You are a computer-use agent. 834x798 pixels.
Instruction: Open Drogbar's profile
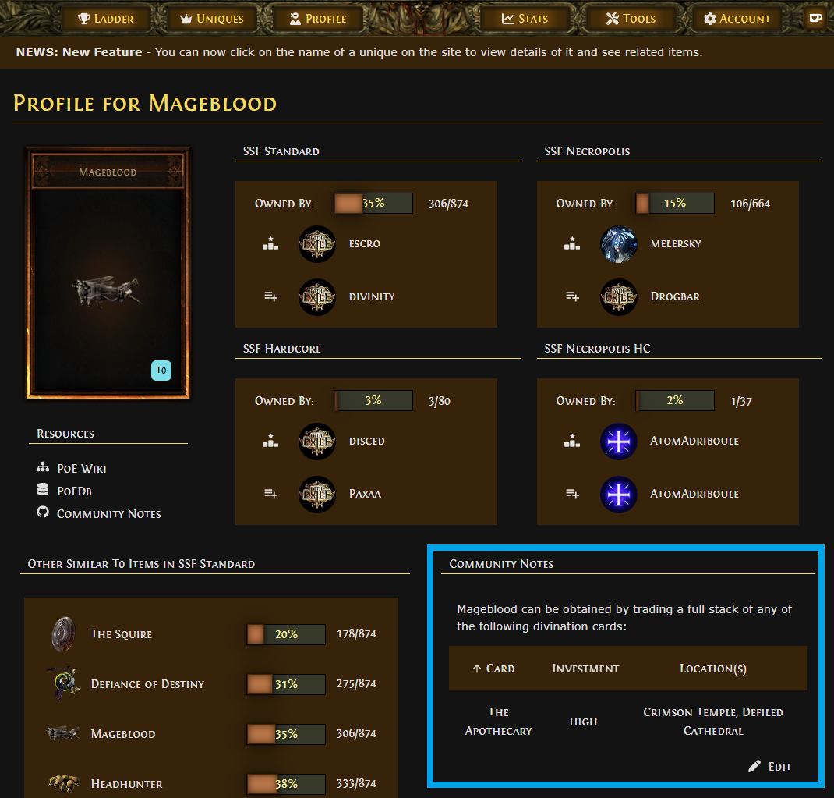[x=675, y=296]
